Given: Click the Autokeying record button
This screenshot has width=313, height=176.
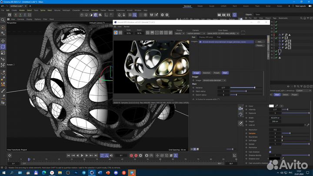Looking at the screenshot, I should [x=136, y=156].
